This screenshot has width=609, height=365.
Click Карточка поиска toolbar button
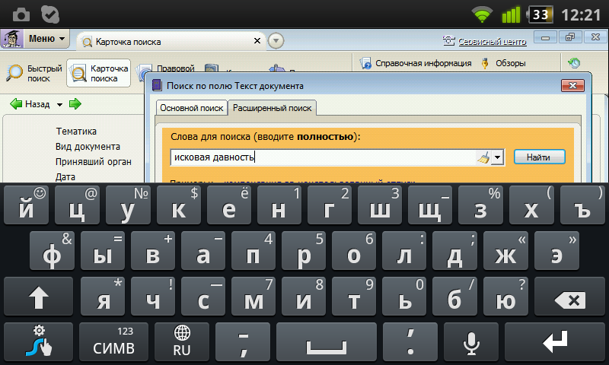pos(99,73)
